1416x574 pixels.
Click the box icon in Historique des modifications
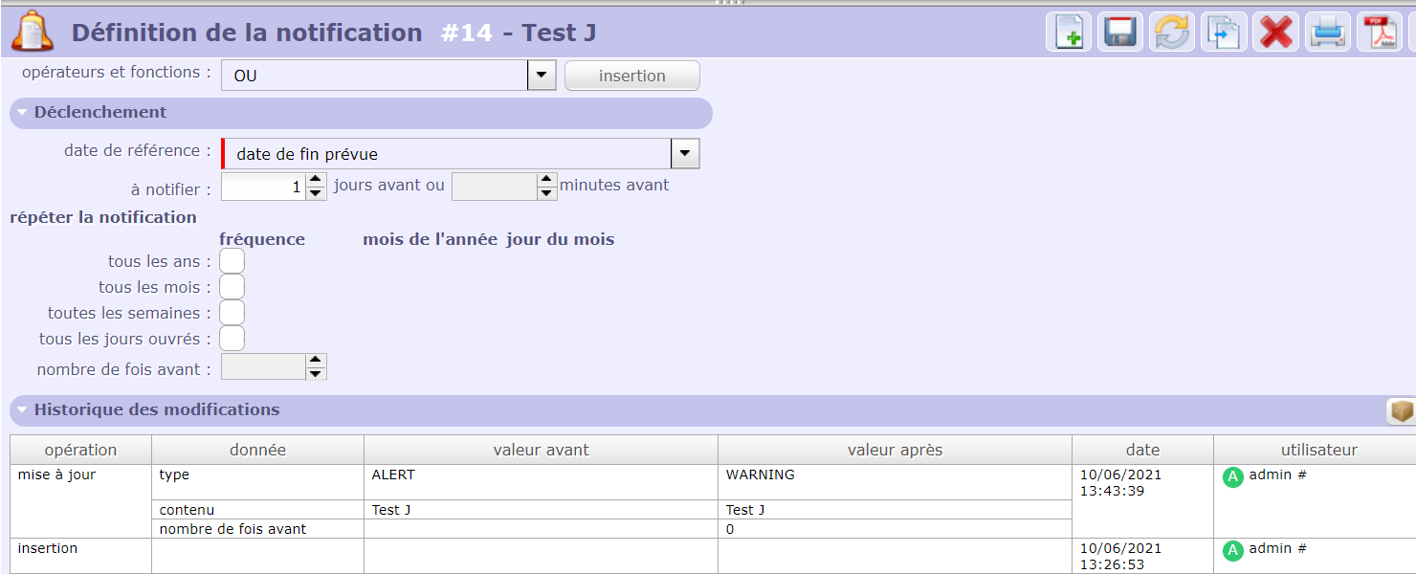1402,410
